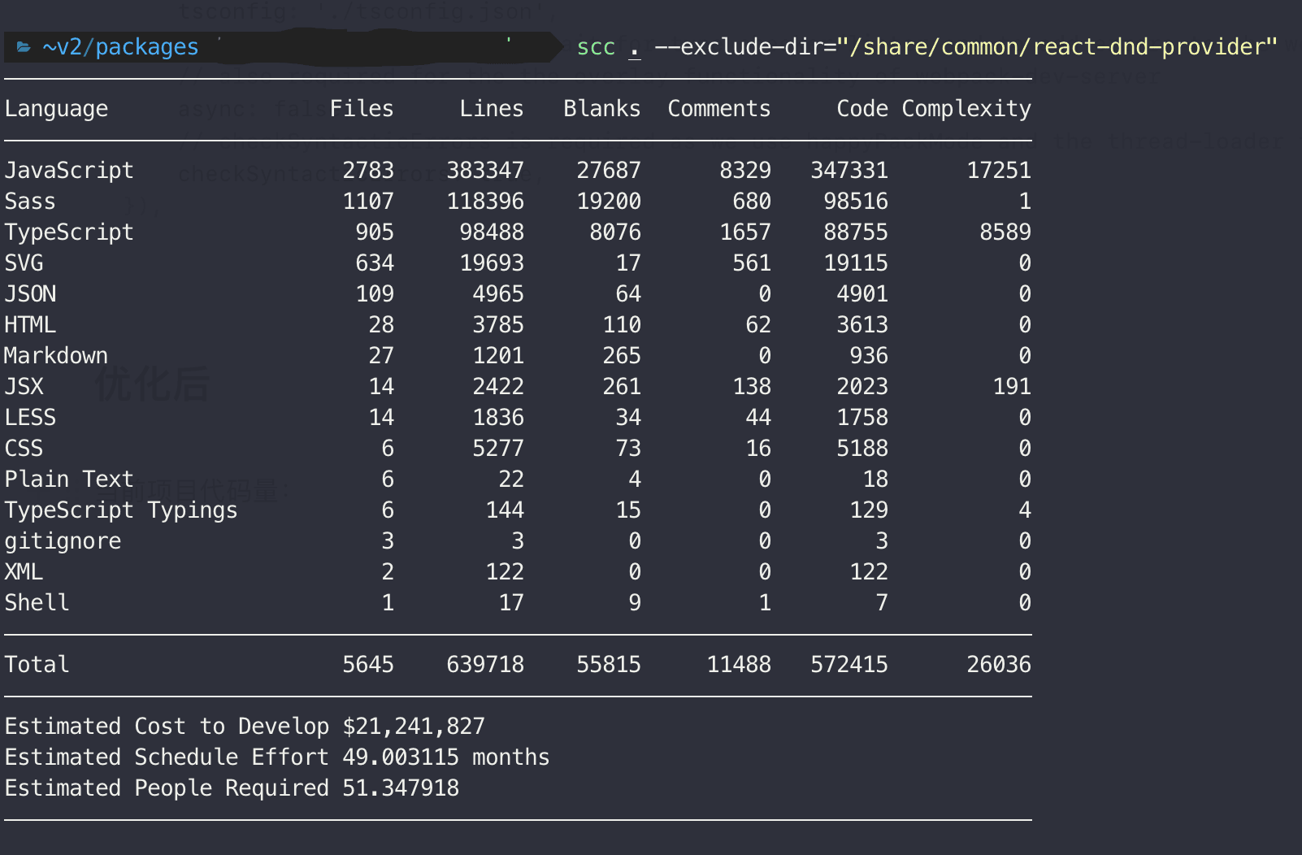
Task: Select the Markdown row
Action: click(56, 355)
